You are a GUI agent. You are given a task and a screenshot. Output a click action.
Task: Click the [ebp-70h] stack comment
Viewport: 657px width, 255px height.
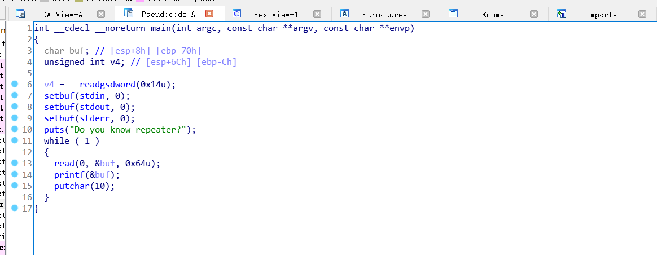coord(179,51)
